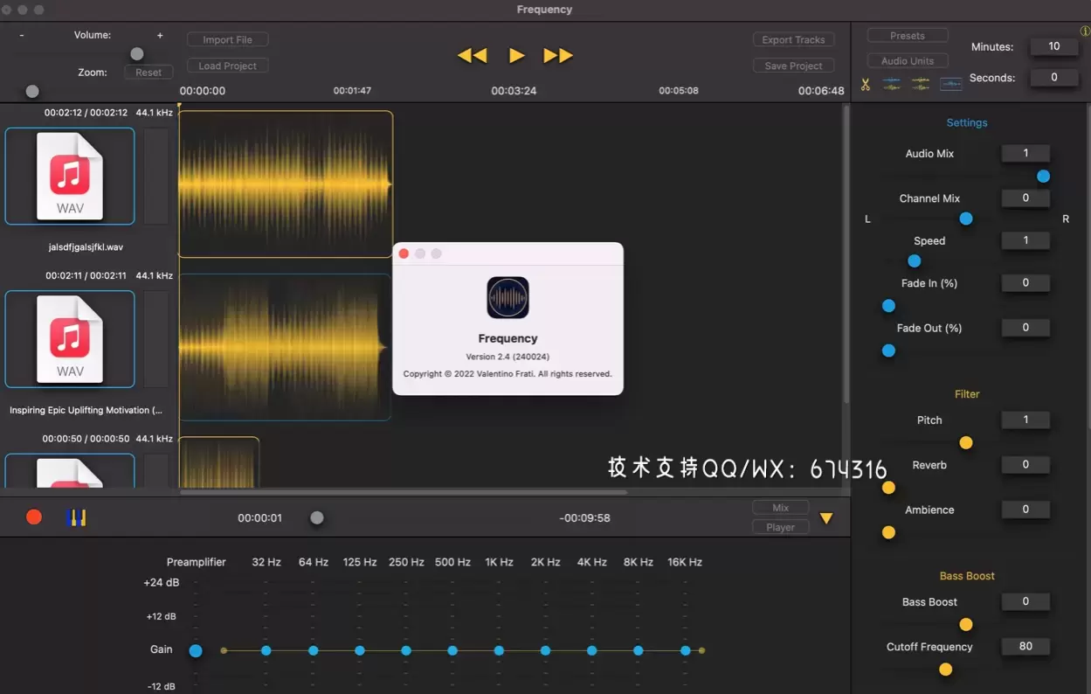Click the Speed slider handle
1091x694 pixels.
pos(914,260)
